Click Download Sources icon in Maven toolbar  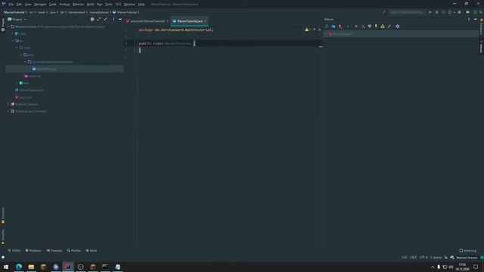(340, 26)
